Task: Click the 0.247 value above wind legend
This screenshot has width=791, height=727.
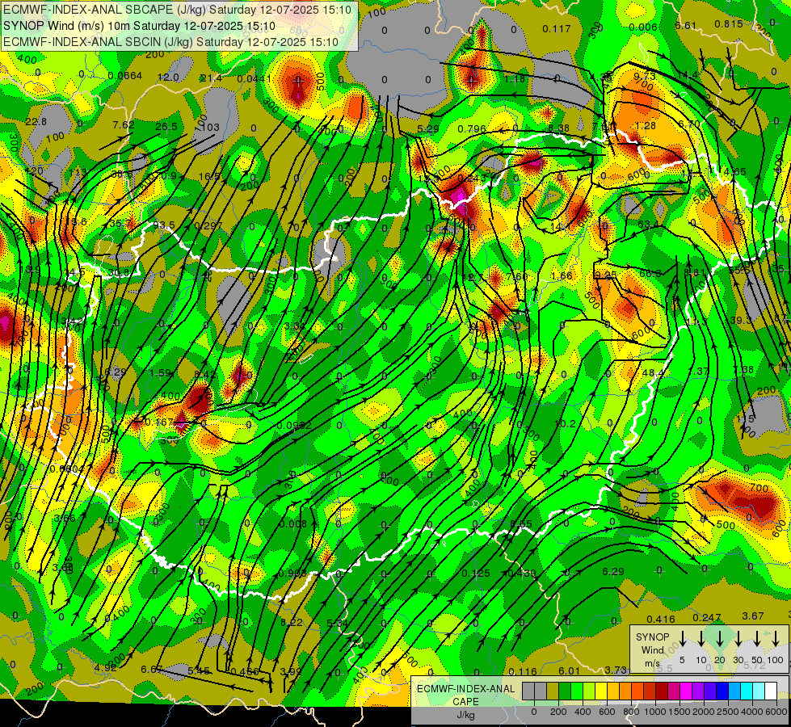Action: (x=707, y=618)
